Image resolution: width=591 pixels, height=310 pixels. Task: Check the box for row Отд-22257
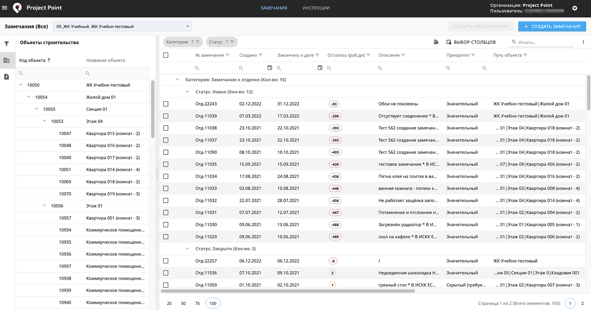pos(166,261)
